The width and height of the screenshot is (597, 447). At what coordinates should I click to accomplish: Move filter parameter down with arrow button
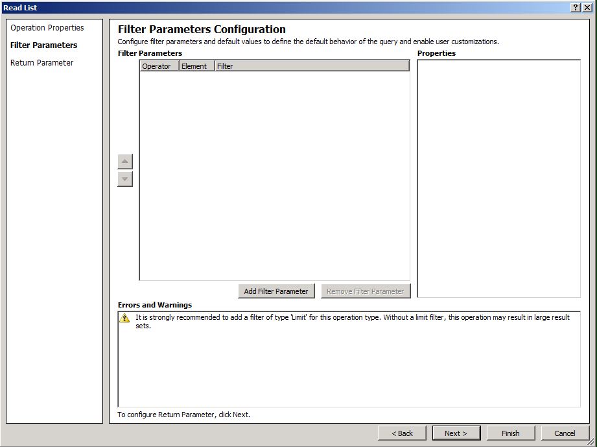(x=125, y=179)
